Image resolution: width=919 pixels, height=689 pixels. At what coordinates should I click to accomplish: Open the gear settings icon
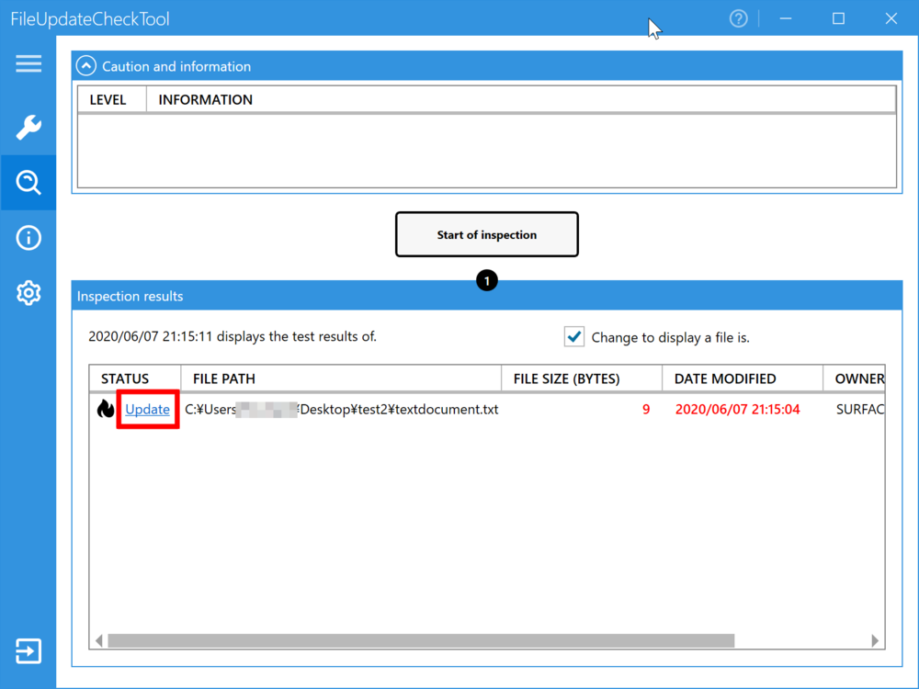point(28,293)
